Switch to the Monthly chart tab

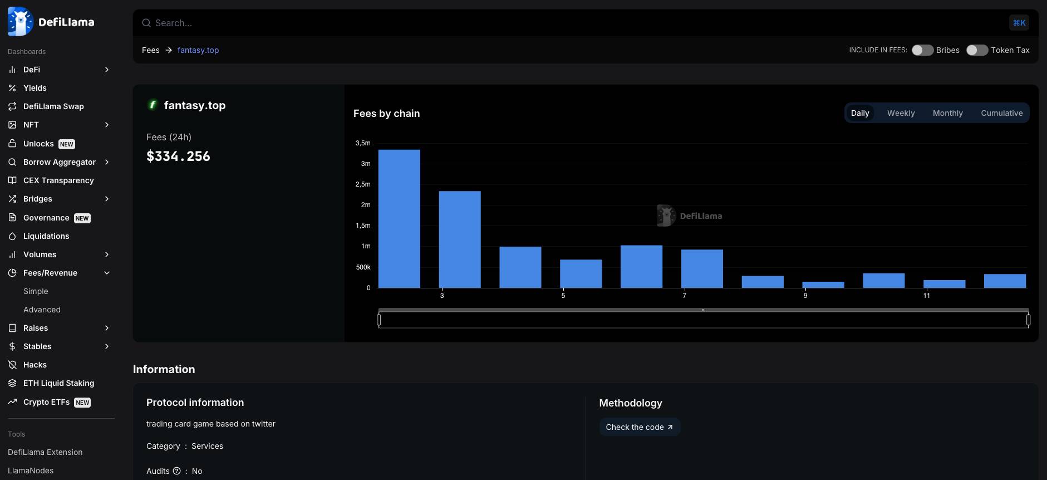click(x=947, y=113)
